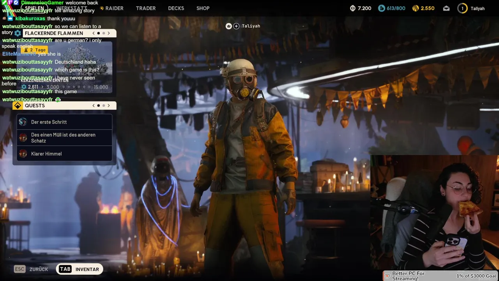Click chat username DimensionGamer
Screen dimensions: 499x281
[x=42, y=3]
